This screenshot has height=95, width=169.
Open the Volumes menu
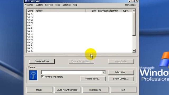pyautogui.click(x=29, y=5)
